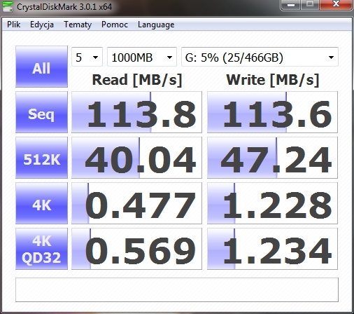Open the Language menu
Image resolution: width=354 pixels, height=314 pixels.
click(156, 25)
